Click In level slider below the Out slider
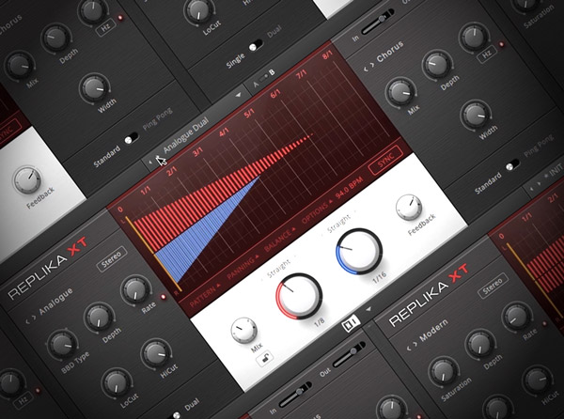The height and width of the screenshot is (419, 564). click(296, 395)
